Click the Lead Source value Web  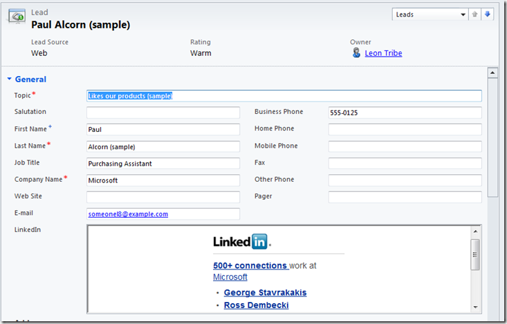coord(39,53)
